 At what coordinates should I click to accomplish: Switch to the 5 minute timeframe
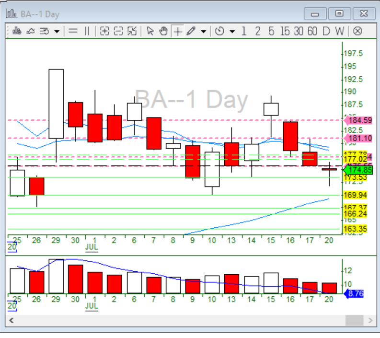click(x=271, y=31)
